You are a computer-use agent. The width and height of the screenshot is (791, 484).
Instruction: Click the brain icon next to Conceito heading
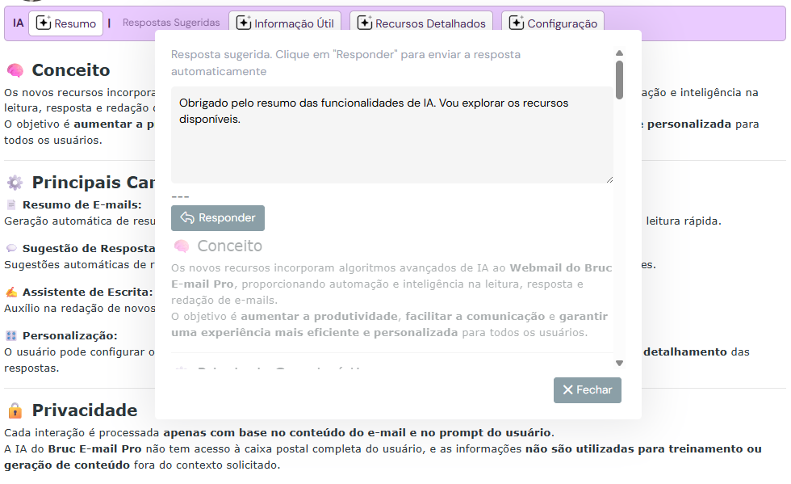[17, 70]
